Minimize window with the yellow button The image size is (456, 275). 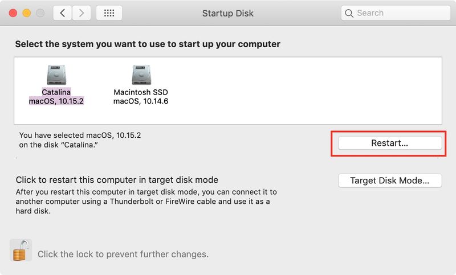tap(26, 13)
